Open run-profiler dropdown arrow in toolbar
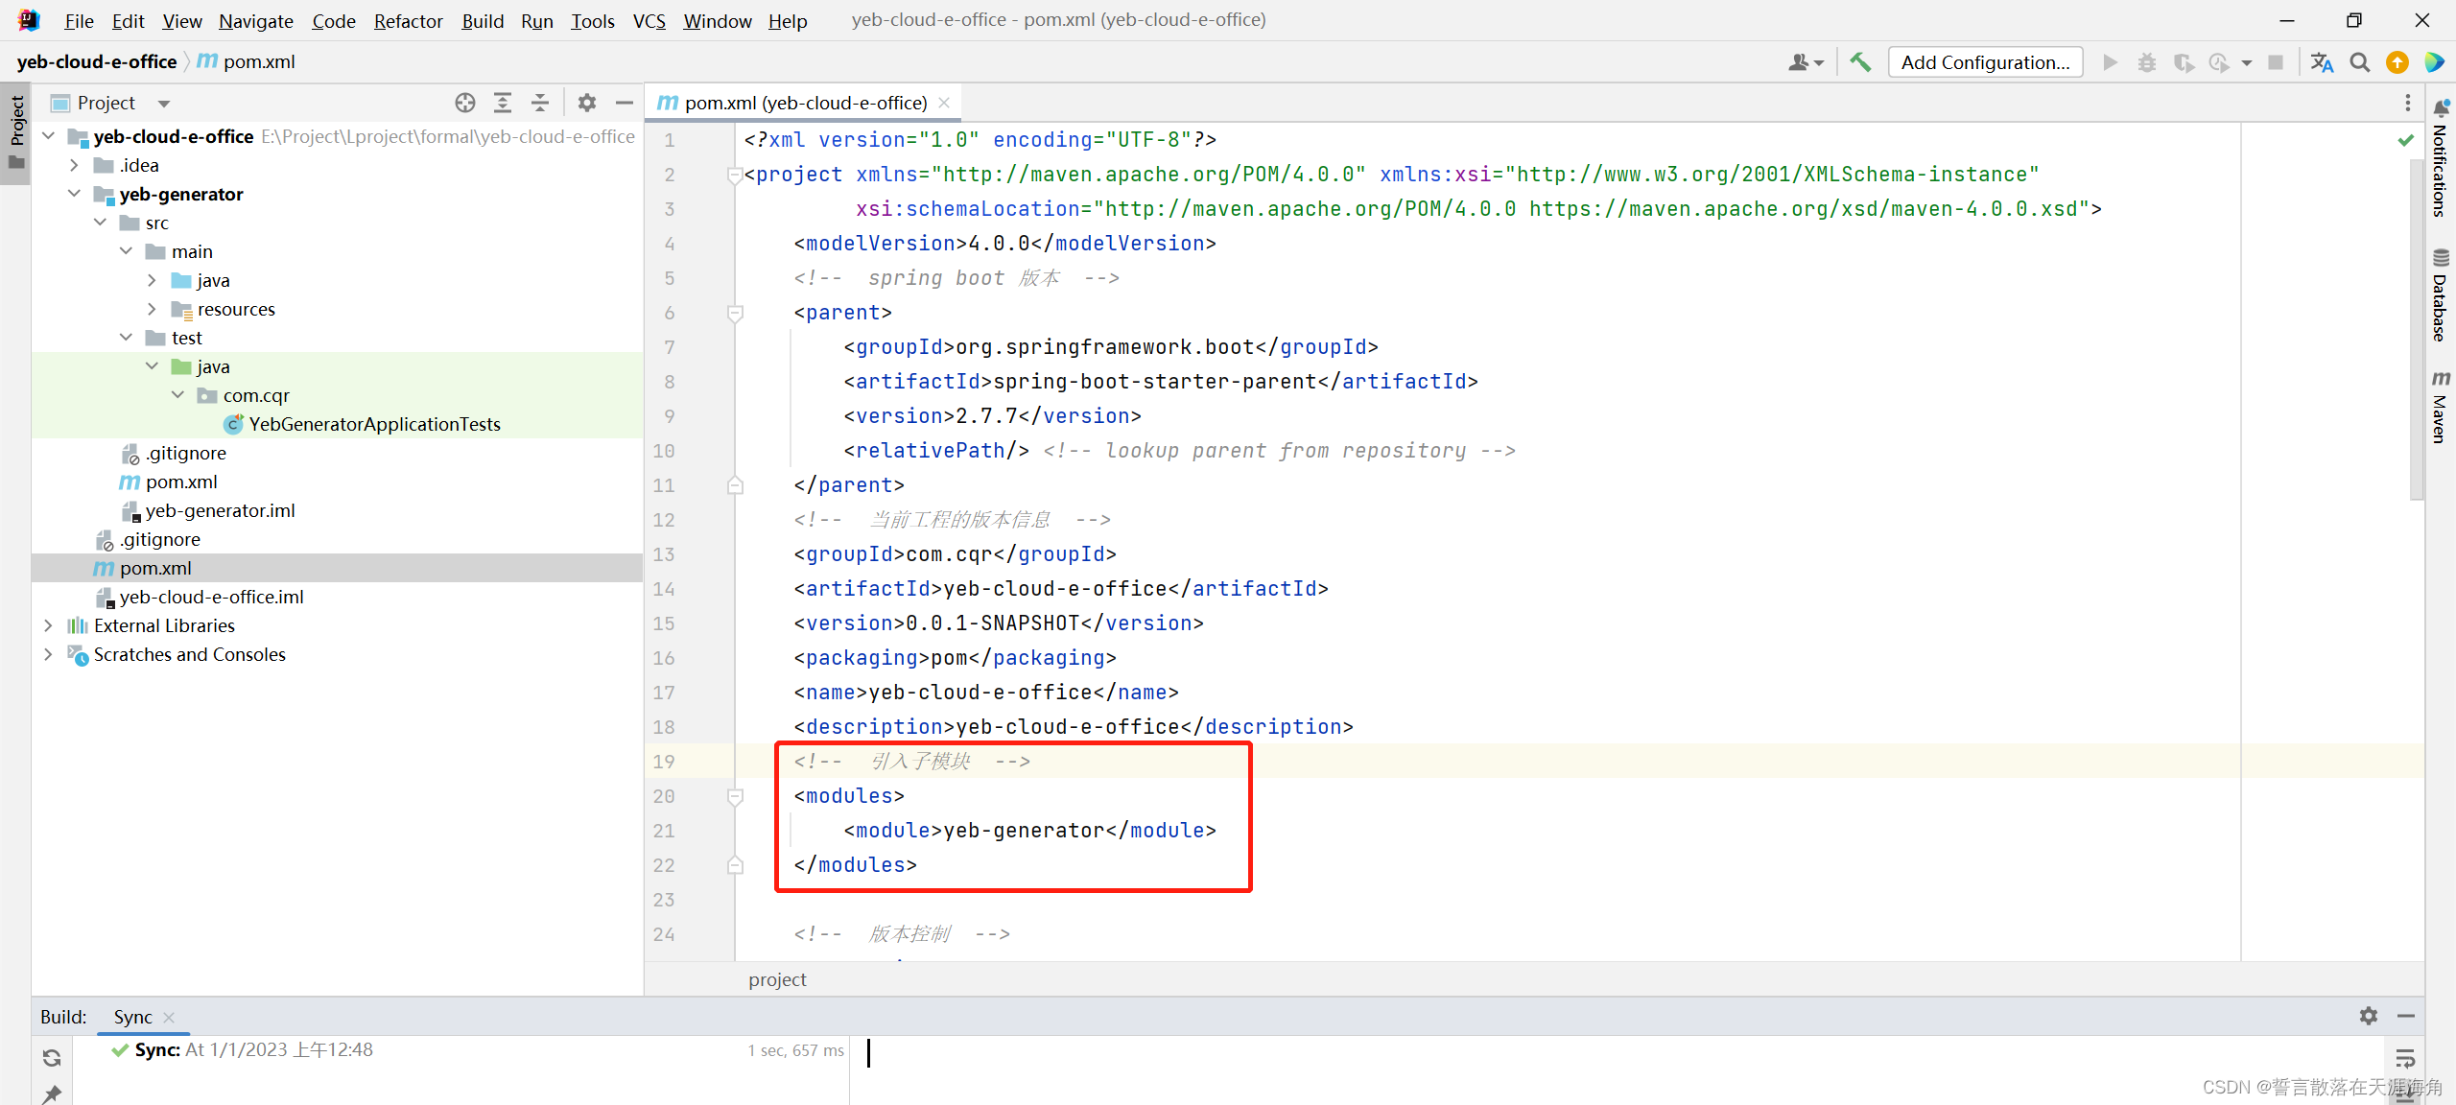2456x1105 pixels. tap(2247, 63)
